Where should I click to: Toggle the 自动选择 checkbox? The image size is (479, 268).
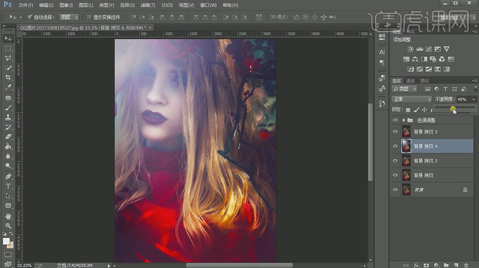pyautogui.click(x=30, y=17)
